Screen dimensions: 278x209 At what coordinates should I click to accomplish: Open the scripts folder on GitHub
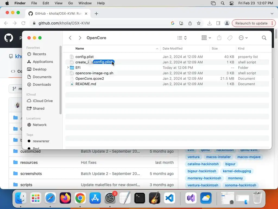tap(26, 185)
